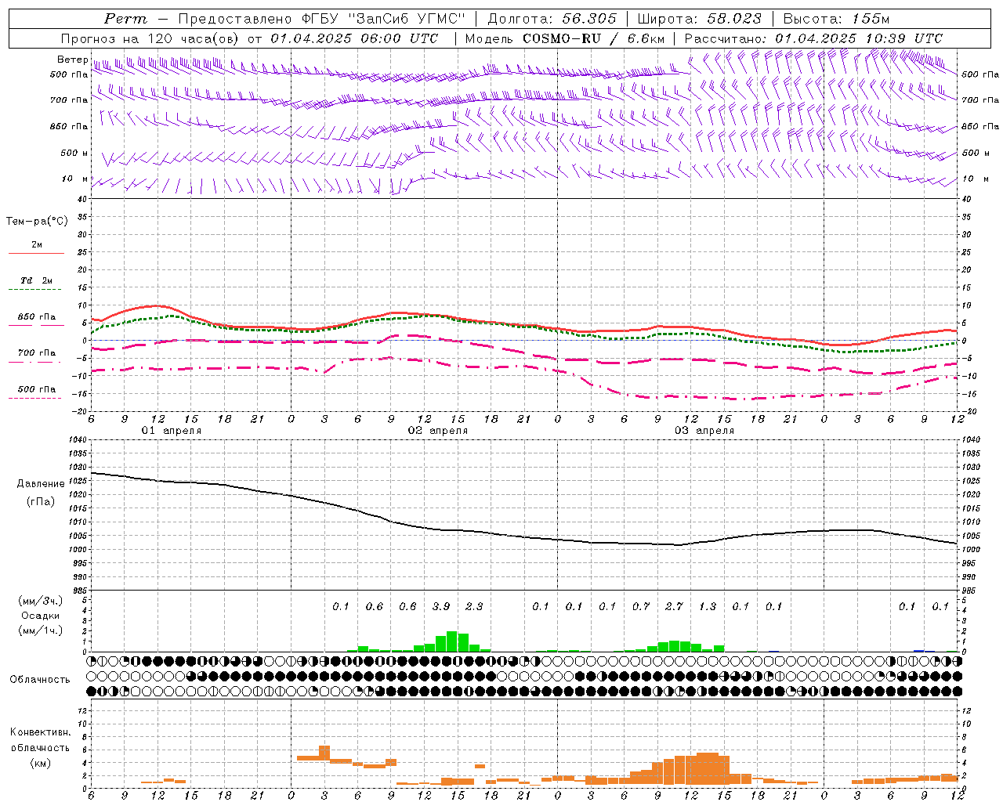
Task: Select the 'Облачность' cloud cover label
Action: 40,680
